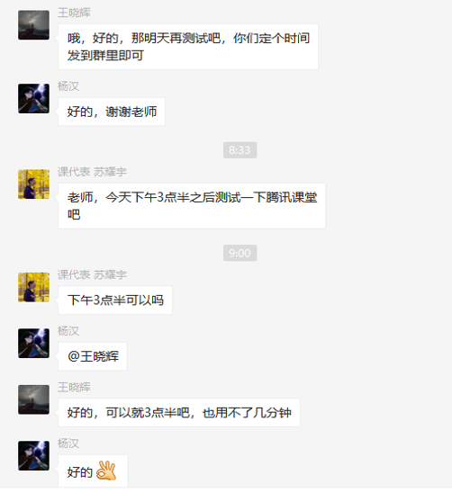
Task: Click the name 杨汉 above 好的，谢谢老师
Action: 68,86
